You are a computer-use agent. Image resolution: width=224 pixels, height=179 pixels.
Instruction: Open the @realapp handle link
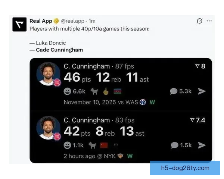coord(72,21)
